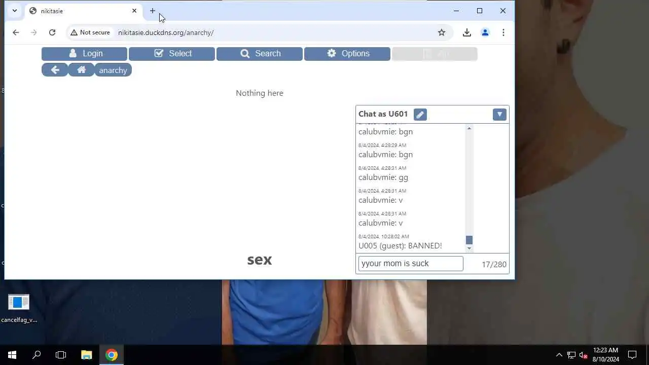Screen dimensions: 649x365
Task: Click network icon in system tray
Action: 571,355
